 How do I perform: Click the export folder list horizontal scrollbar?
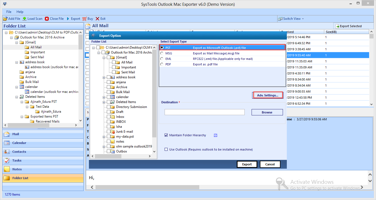click(121, 156)
